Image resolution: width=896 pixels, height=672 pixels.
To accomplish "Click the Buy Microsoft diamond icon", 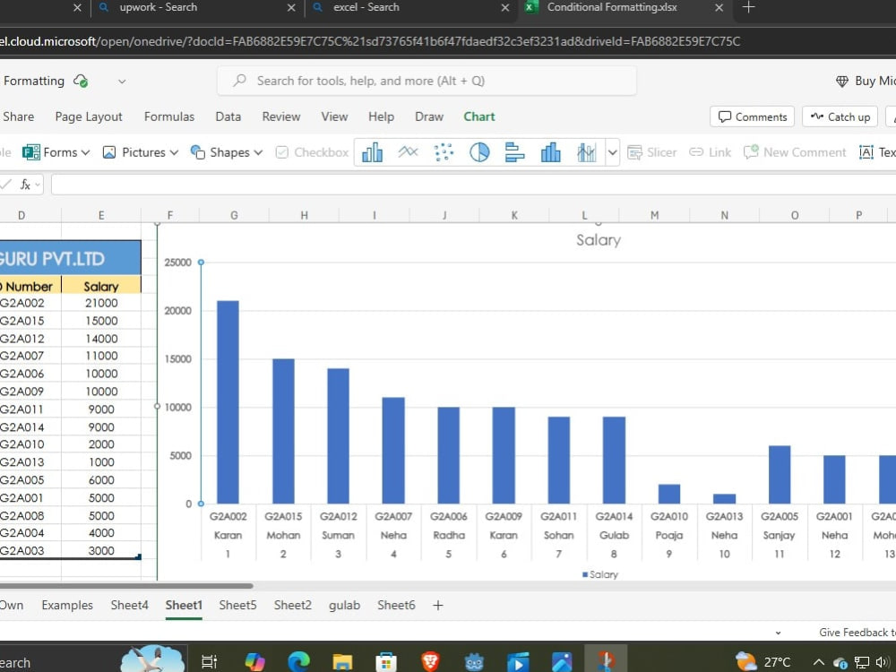I will coord(841,82).
